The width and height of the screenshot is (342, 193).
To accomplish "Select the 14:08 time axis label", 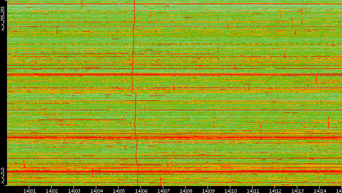I will [x=186, y=191].
